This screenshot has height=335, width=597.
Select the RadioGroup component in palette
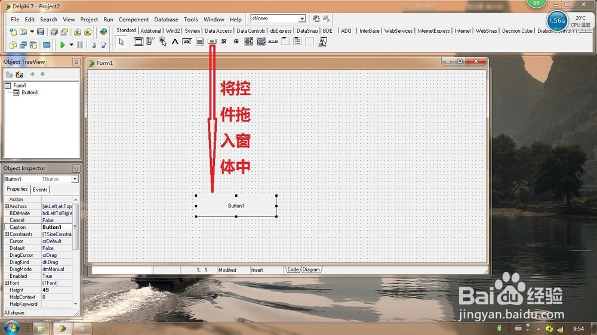pyautogui.click(x=297, y=42)
